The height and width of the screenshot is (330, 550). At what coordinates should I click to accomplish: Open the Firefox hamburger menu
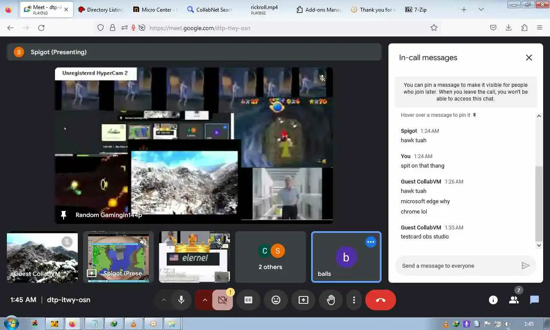pyautogui.click(x=540, y=28)
